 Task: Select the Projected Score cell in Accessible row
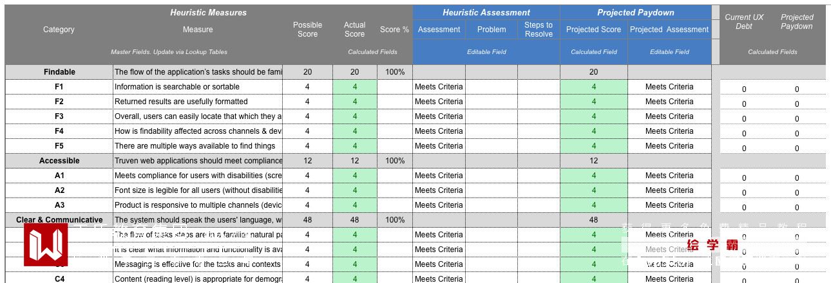[593, 161]
